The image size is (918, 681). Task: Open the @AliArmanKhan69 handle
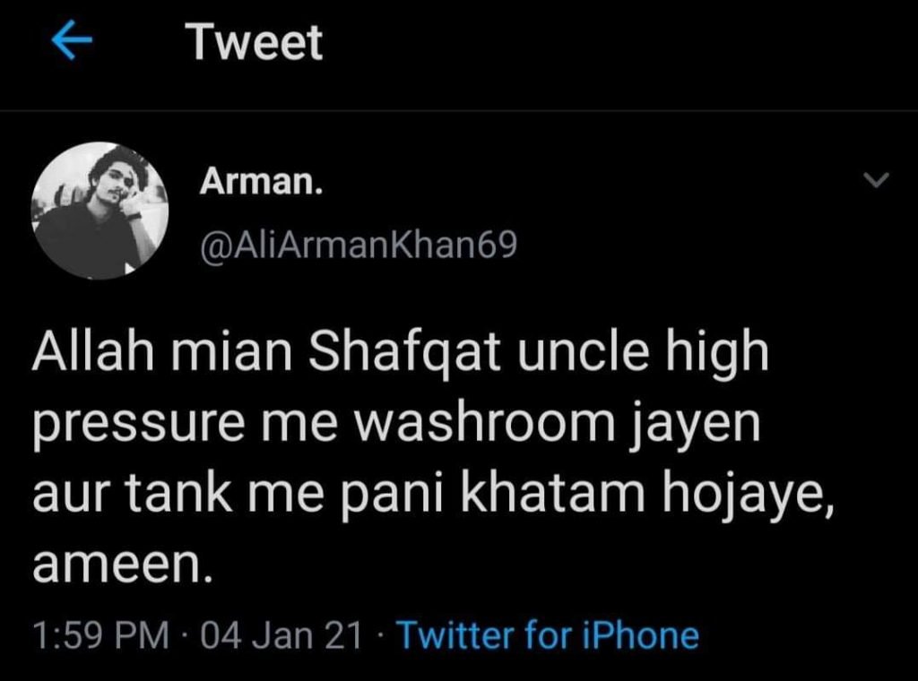point(359,245)
